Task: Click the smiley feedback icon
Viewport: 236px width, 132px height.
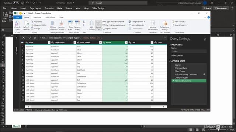Action: pos(21,13)
